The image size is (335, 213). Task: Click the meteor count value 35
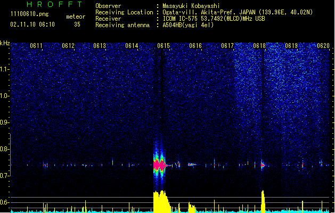pos(77,24)
